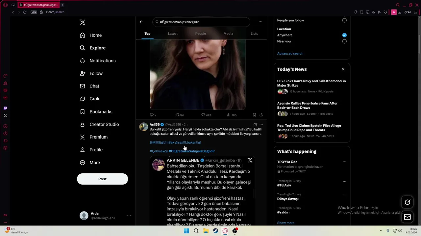Screen dimensions: 421x236
Task: Click the search field with hashtag query
Action: [201, 22]
